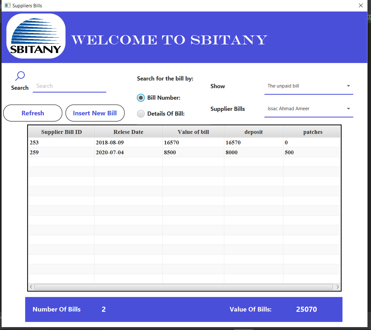
Task: Click the Number Of Bills count 2
Action: coord(104,310)
